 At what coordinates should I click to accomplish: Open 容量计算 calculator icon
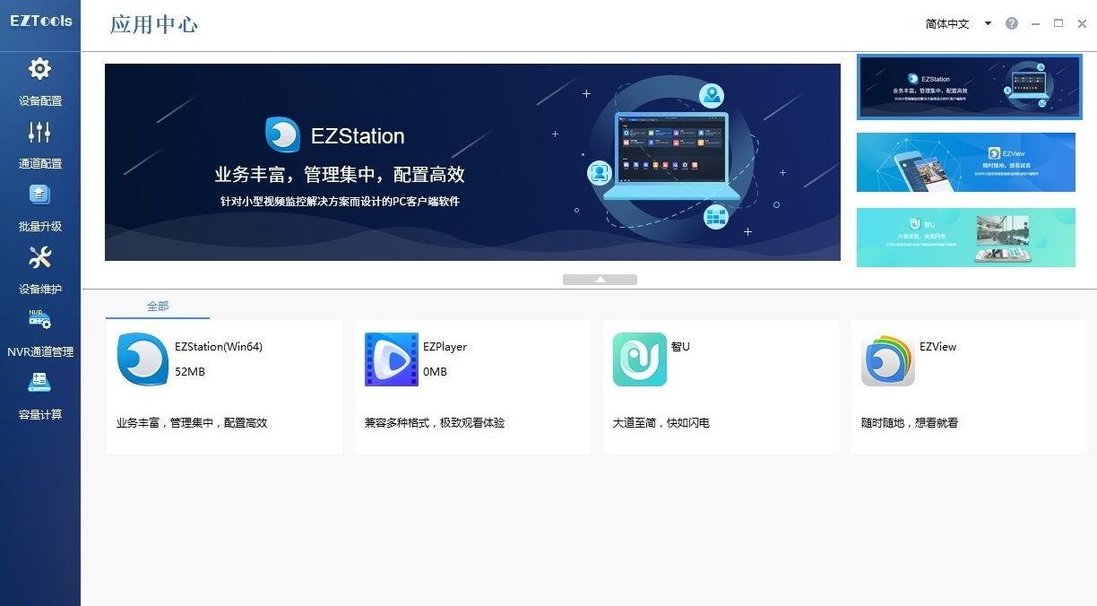click(39, 383)
